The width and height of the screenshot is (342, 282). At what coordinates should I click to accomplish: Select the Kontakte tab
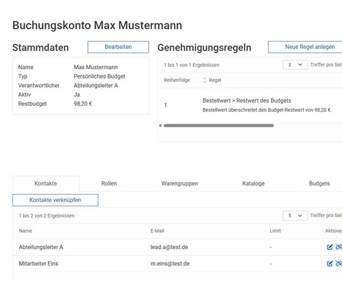point(46,184)
